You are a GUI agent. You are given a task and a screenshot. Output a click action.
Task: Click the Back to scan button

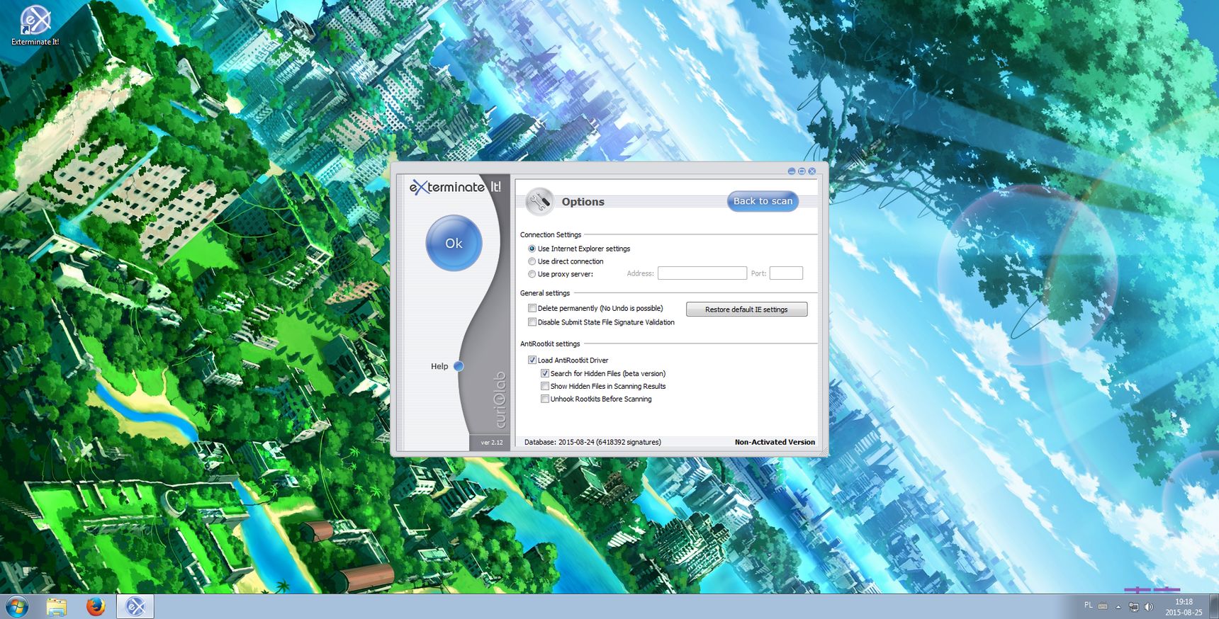tap(763, 201)
